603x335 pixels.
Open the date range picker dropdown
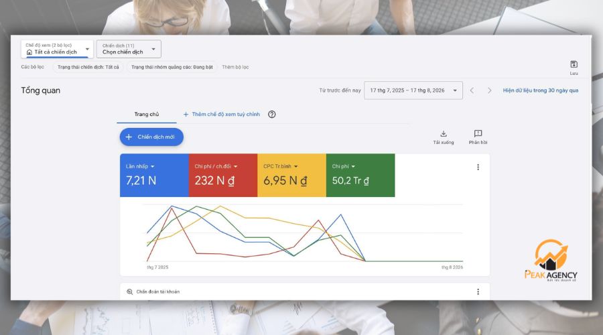413,90
